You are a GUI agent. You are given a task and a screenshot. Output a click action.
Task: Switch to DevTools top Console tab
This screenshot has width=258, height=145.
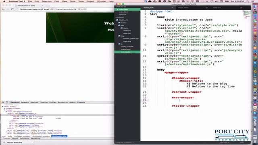coord(81,102)
